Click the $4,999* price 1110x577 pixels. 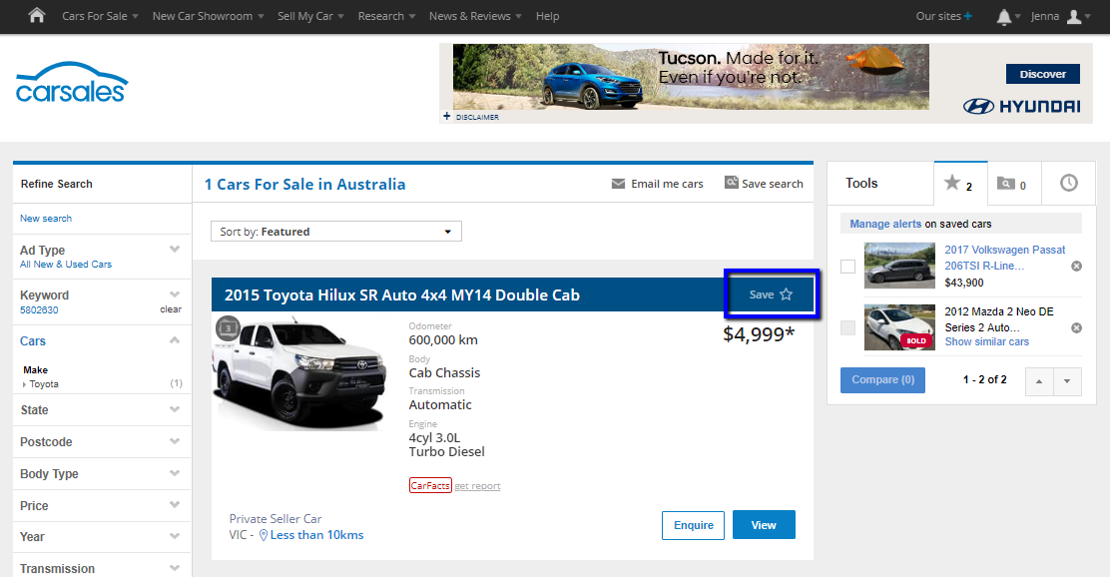pos(759,334)
